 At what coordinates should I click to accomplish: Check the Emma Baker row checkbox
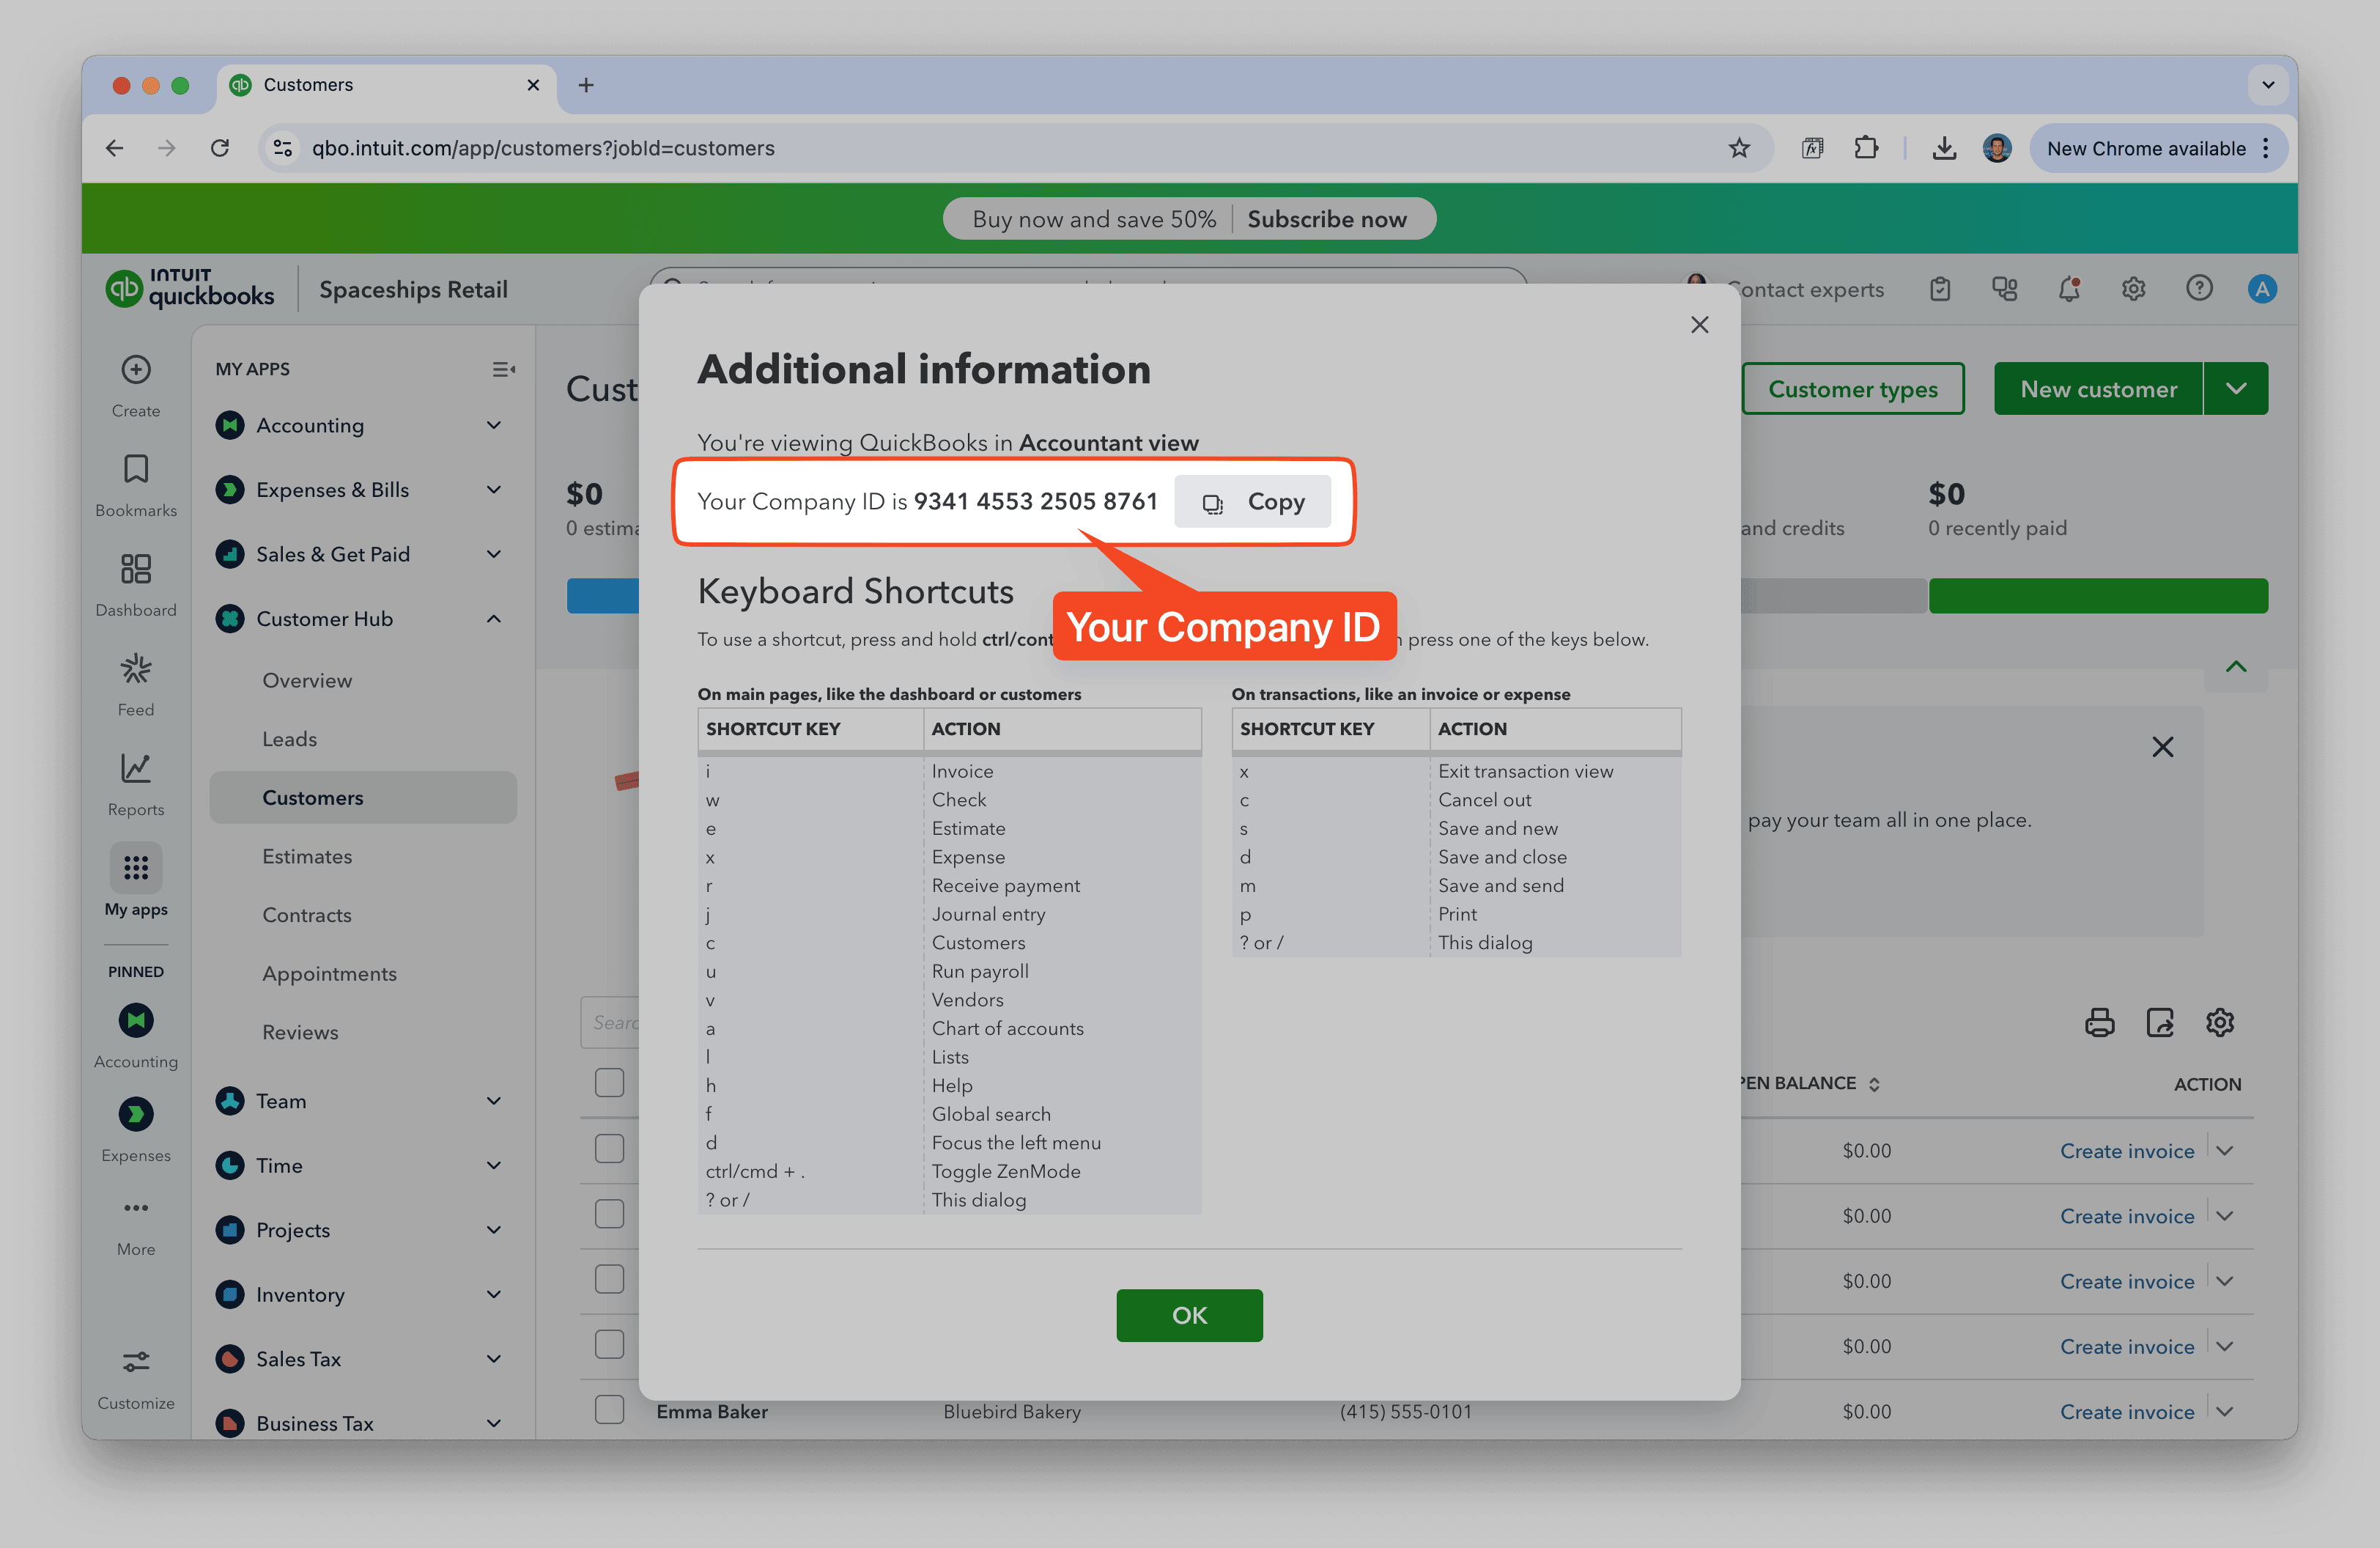pos(610,1410)
